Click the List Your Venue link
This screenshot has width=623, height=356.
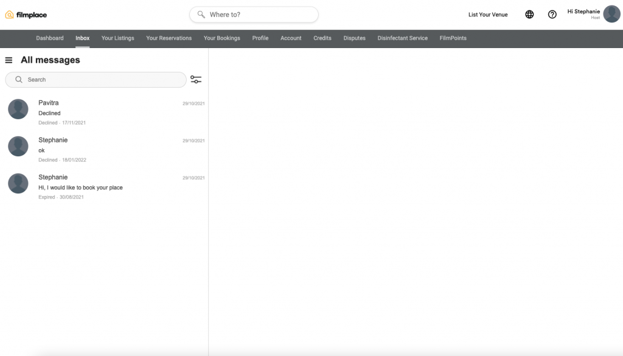click(487, 15)
